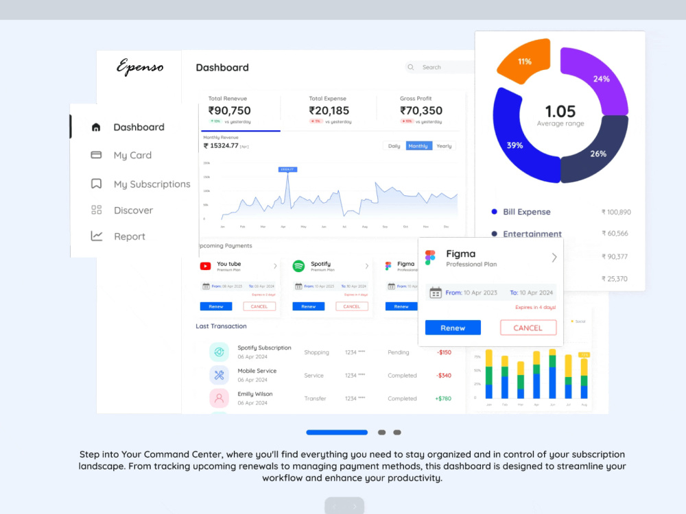Click Renew in enlarged Figma card

pyautogui.click(x=453, y=328)
